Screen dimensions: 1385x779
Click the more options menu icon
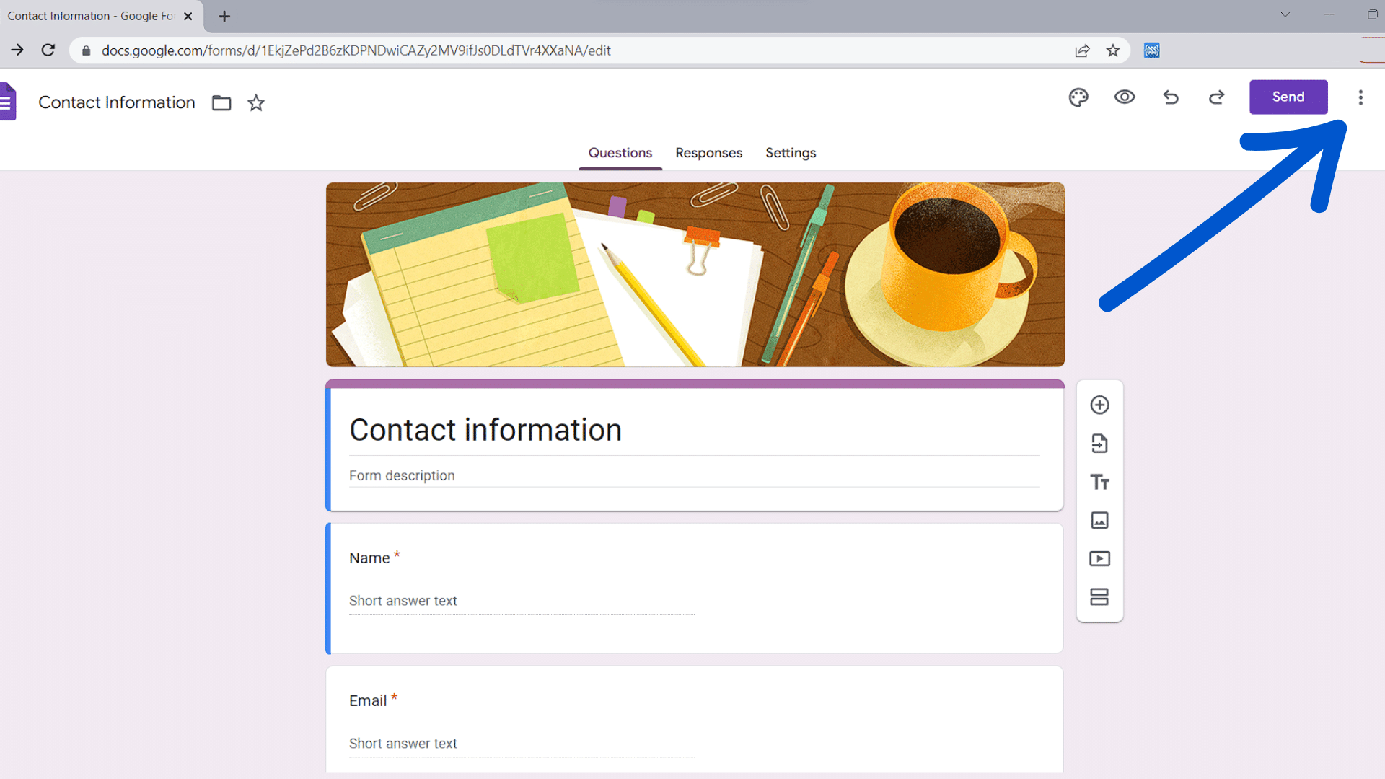pos(1360,97)
